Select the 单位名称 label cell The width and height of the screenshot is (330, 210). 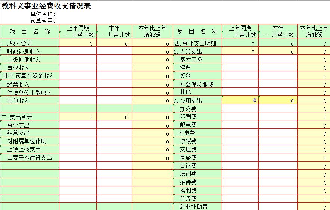click(43, 14)
